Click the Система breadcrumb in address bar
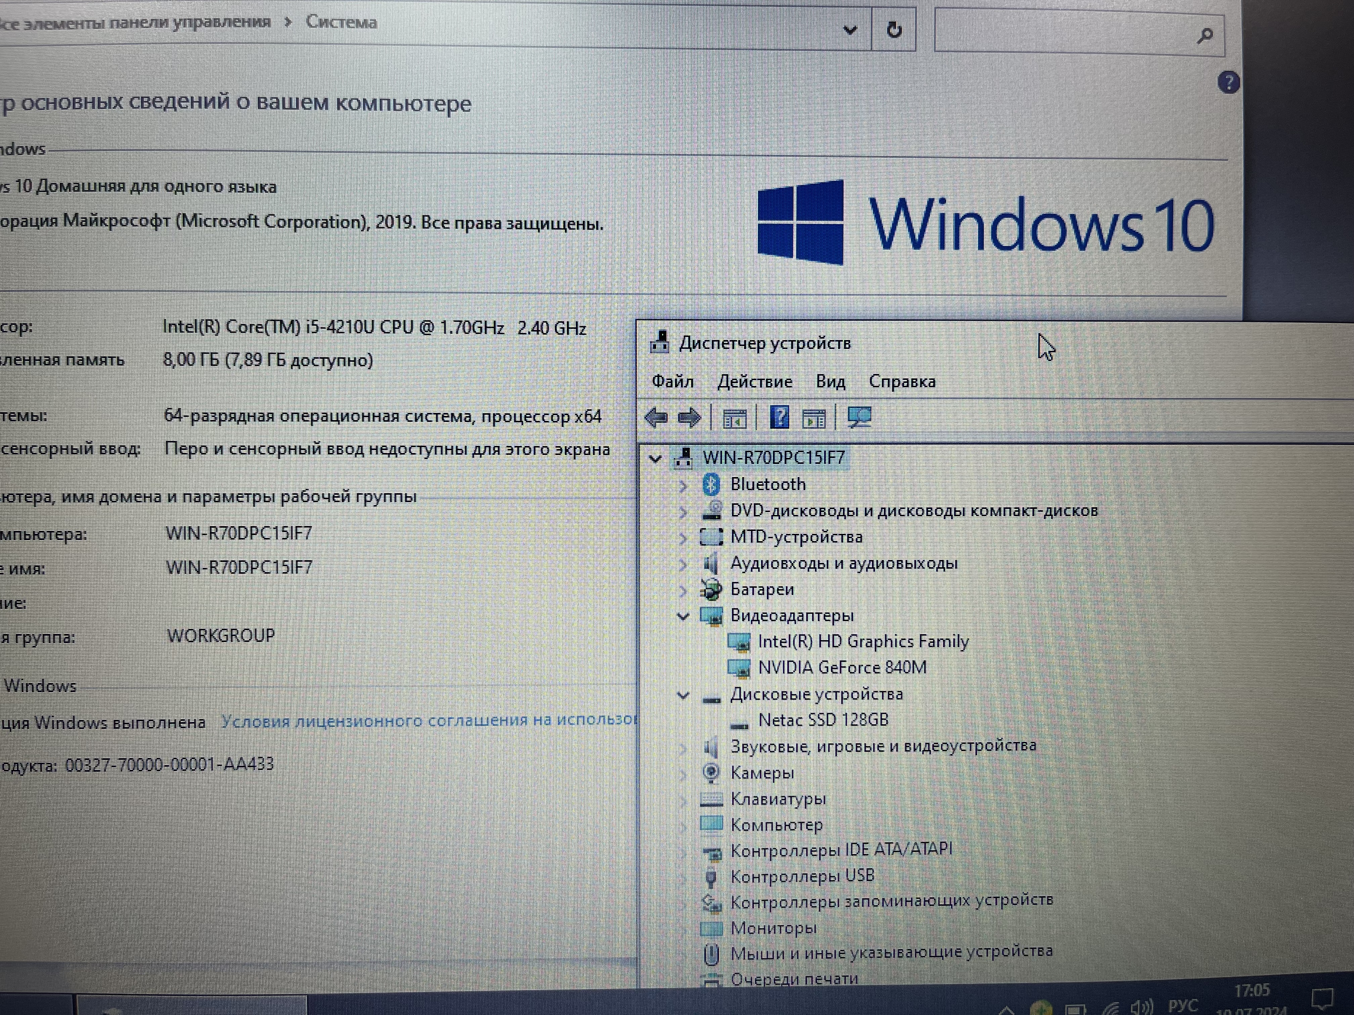This screenshot has width=1354, height=1015. pyautogui.click(x=341, y=22)
